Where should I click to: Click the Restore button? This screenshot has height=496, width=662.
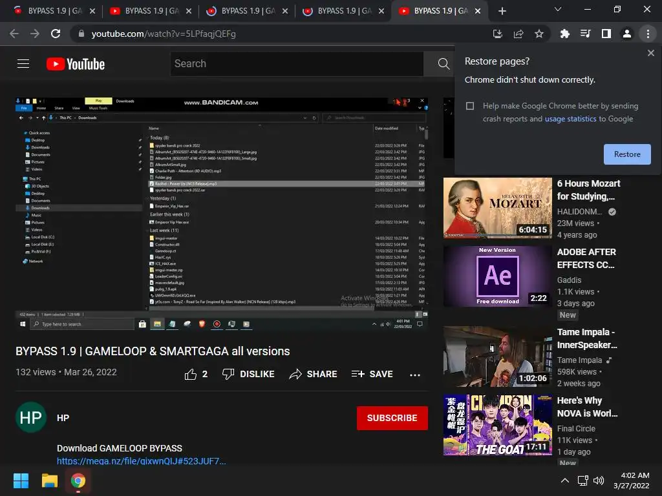click(627, 154)
